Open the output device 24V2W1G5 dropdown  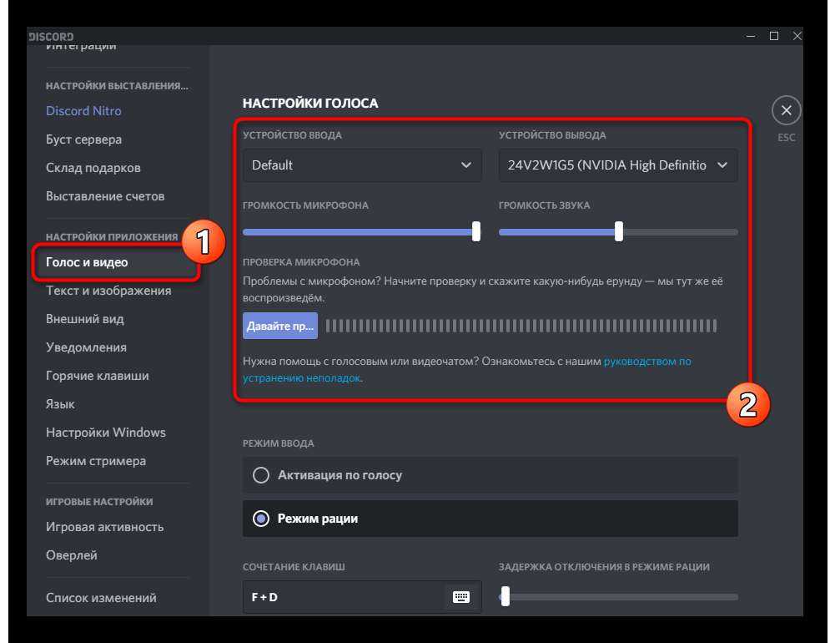[618, 165]
